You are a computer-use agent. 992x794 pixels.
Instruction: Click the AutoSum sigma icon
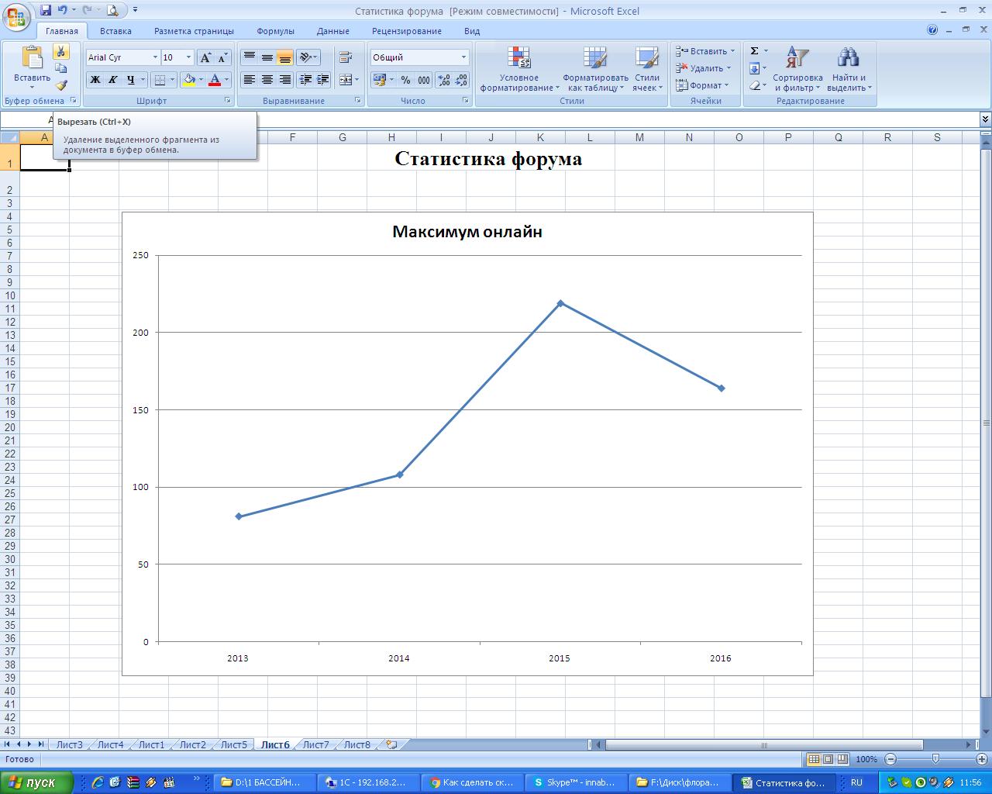[x=754, y=51]
